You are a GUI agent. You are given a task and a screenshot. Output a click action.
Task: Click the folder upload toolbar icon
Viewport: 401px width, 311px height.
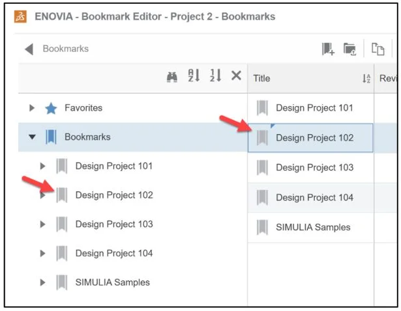(350, 49)
